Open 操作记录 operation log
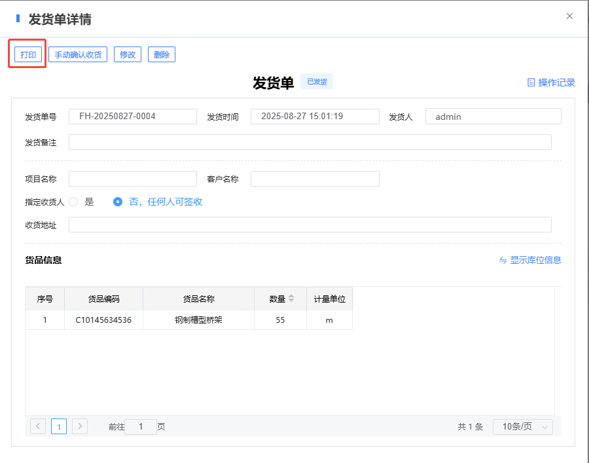The height and width of the screenshot is (463, 589). tap(551, 83)
